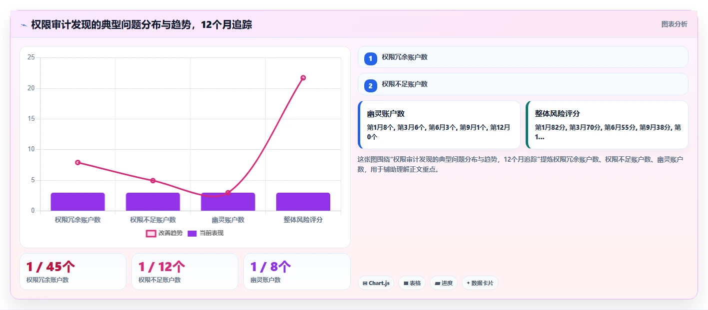Toggle the 当前表现 legend swatch
Image resolution: width=708 pixels, height=310 pixels.
192,233
